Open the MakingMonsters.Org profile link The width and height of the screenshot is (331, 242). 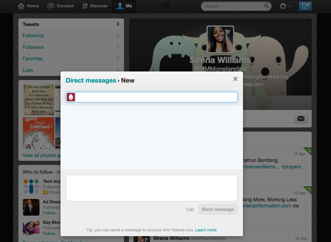(266, 77)
